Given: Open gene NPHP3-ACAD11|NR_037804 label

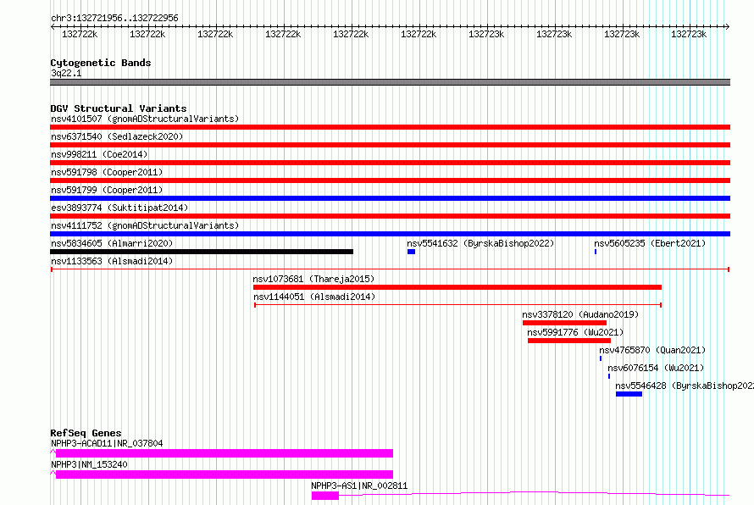Looking at the screenshot, I should point(107,443).
